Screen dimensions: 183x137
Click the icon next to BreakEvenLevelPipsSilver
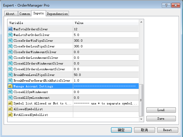pos(10,75)
